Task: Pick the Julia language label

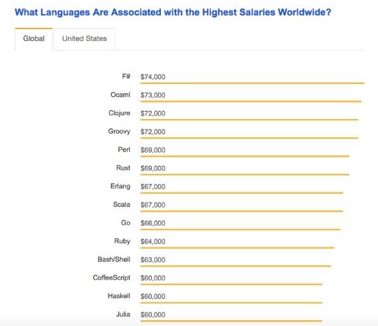Action: tap(123, 314)
